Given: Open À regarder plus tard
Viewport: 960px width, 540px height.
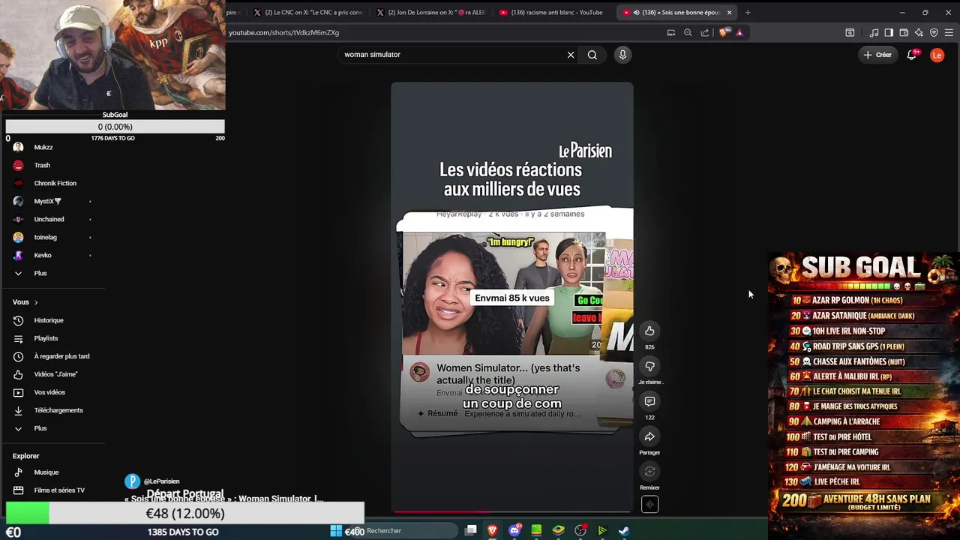Looking at the screenshot, I should [x=61, y=356].
